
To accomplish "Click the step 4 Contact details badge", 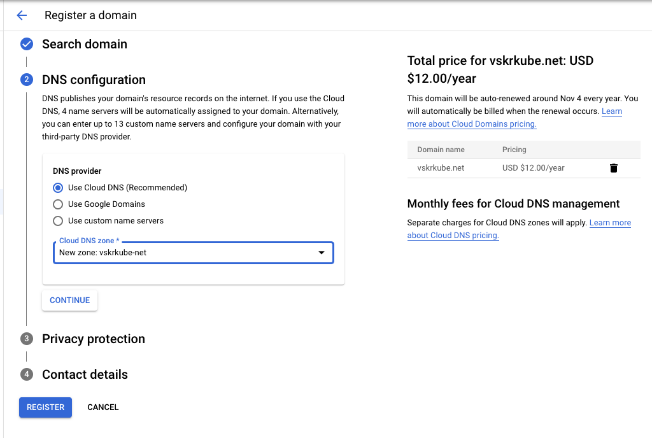I will tap(27, 374).
